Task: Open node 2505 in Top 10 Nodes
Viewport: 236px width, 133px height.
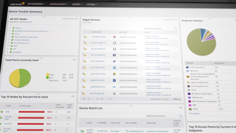Action: 7,112
